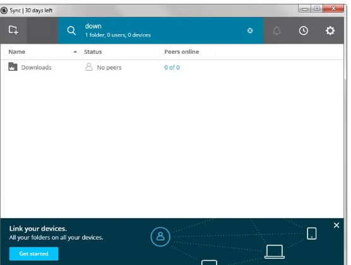This screenshot has width=351, height=265.
Task: Click the add folder icon
Action: tap(13, 30)
